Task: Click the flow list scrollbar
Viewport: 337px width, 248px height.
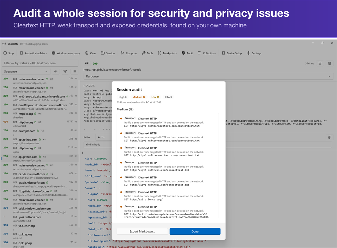Action: click(x=79, y=153)
